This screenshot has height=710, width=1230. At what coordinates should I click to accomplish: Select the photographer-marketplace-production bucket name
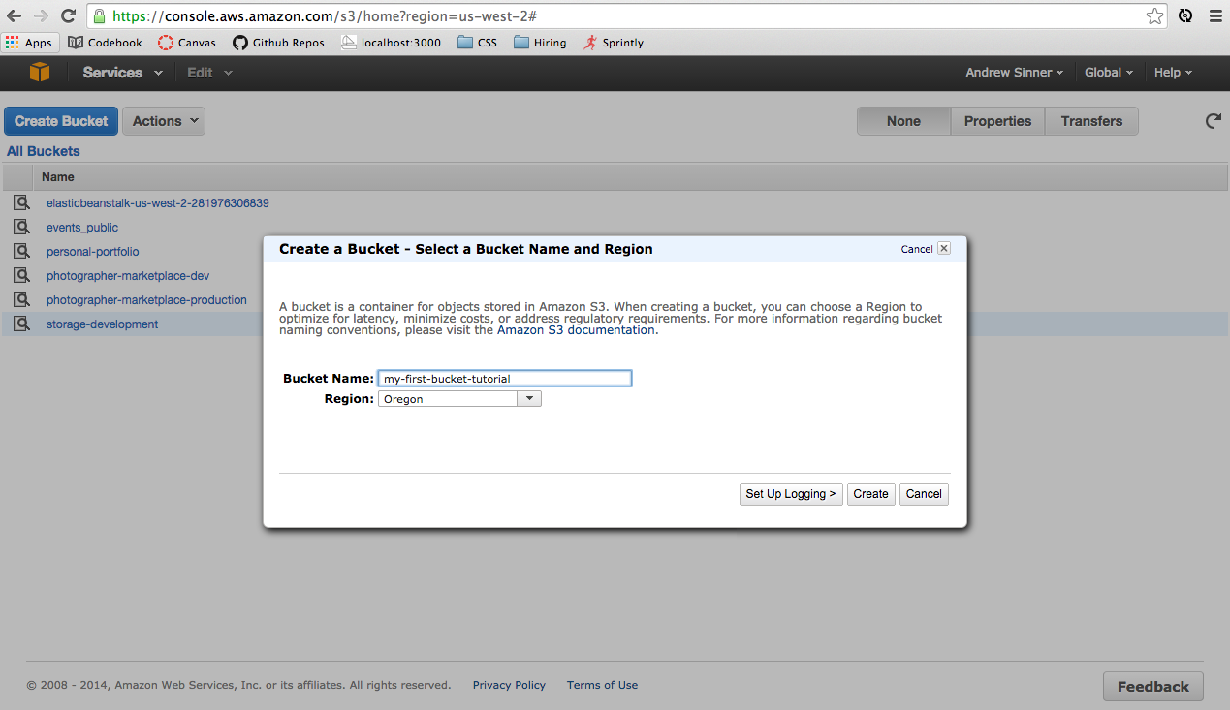(x=146, y=300)
